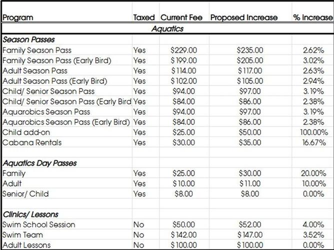This screenshot has height=250, width=334.
Task: Click the 16.67% increase cell
Action: (314, 142)
